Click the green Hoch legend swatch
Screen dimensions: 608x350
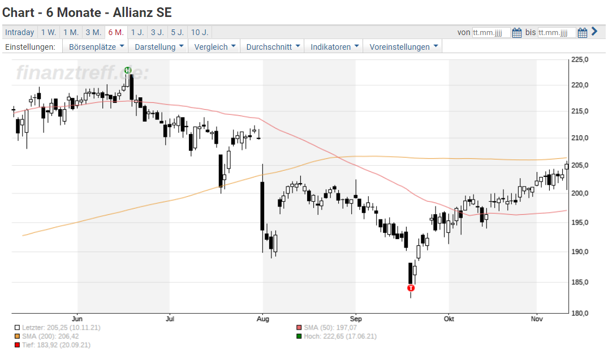[299, 336]
